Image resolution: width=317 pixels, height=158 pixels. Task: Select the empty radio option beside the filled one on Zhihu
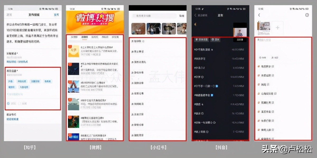pyautogui.click(x=19, y=103)
